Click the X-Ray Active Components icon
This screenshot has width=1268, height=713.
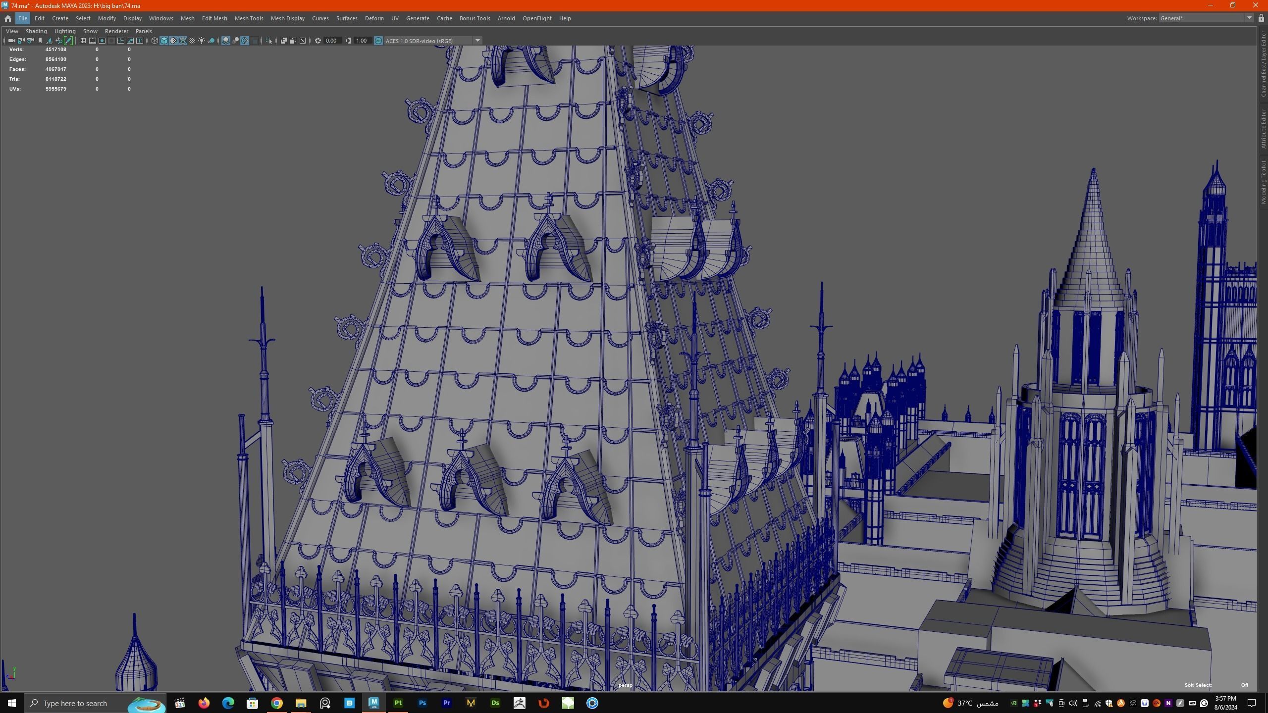pos(293,41)
